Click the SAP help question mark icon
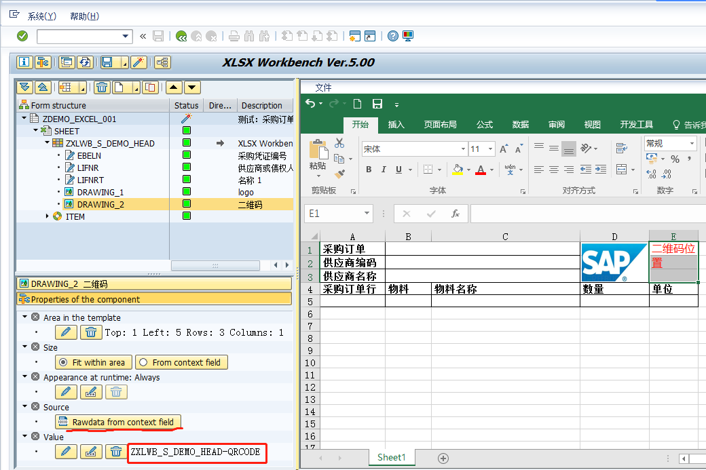 click(x=392, y=36)
